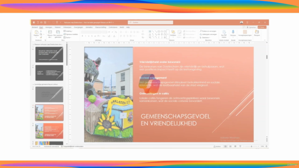
Task: Click Een PDF maken icon
Action: (224, 32)
